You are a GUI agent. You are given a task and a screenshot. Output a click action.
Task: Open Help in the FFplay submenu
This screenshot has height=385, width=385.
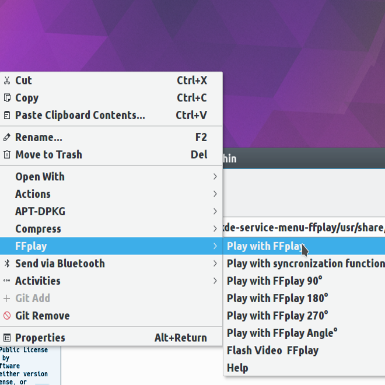click(x=304, y=368)
